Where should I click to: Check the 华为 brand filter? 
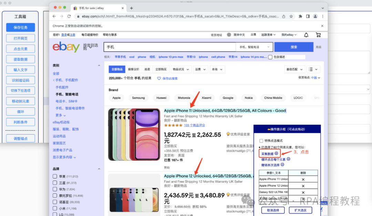(x=55, y=189)
